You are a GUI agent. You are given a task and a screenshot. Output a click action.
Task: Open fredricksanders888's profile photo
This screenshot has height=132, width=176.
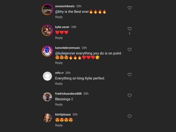[47, 97]
